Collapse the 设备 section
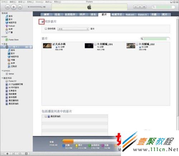The height and width of the screenshot is (156, 179). point(3,44)
